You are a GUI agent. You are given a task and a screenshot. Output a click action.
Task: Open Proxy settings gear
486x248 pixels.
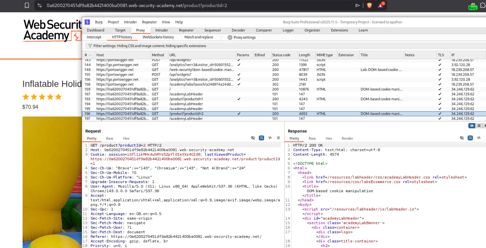(230, 38)
